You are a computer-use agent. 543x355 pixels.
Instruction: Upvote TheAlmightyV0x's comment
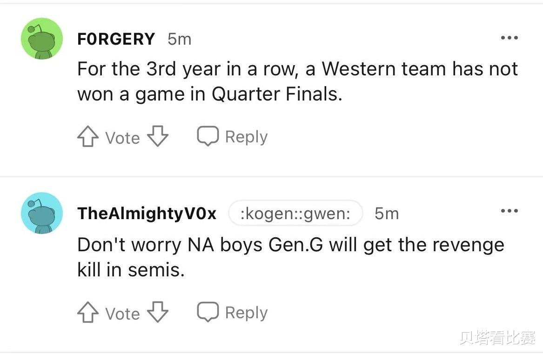[x=87, y=312]
